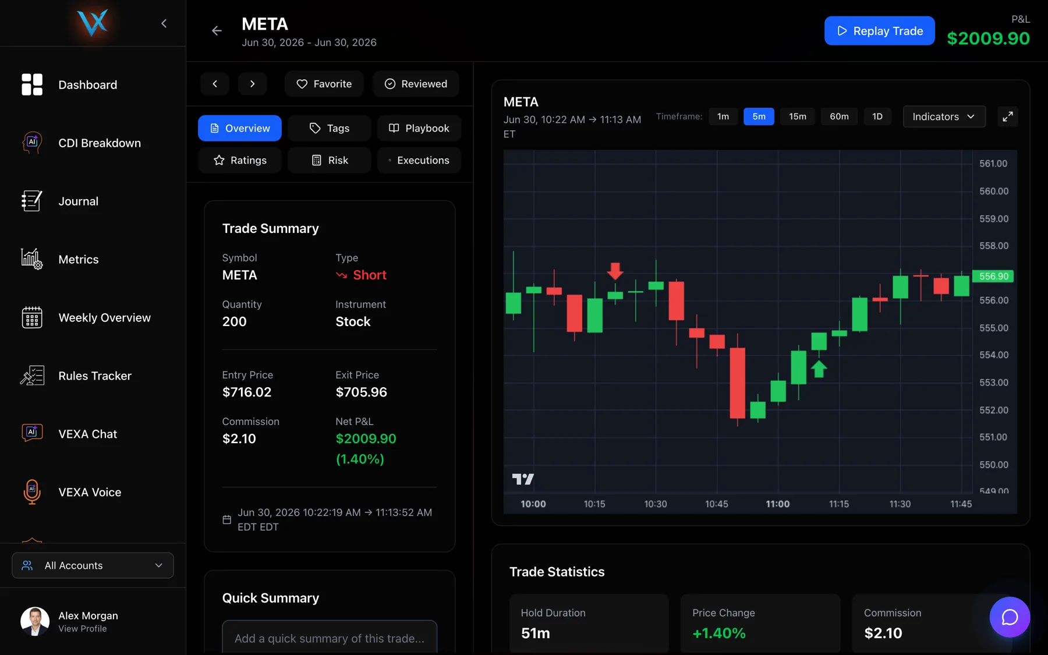Screen dimensions: 1048x655
Task: Mark this trade as Favorite
Action: click(324, 84)
